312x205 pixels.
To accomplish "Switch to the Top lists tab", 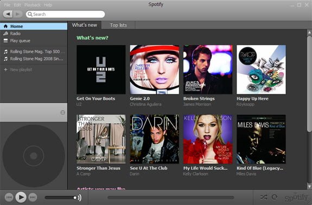I will [x=118, y=25].
